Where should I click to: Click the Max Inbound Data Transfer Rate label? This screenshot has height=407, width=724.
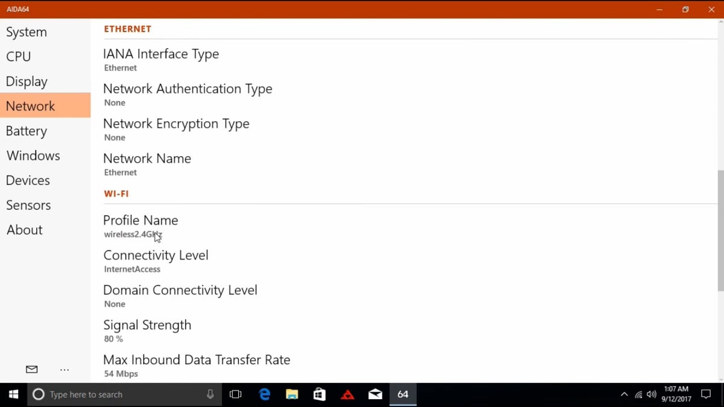(x=197, y=360)
